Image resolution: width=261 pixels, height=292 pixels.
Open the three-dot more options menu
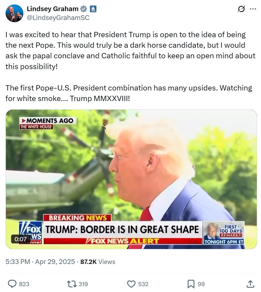point(253,9)
